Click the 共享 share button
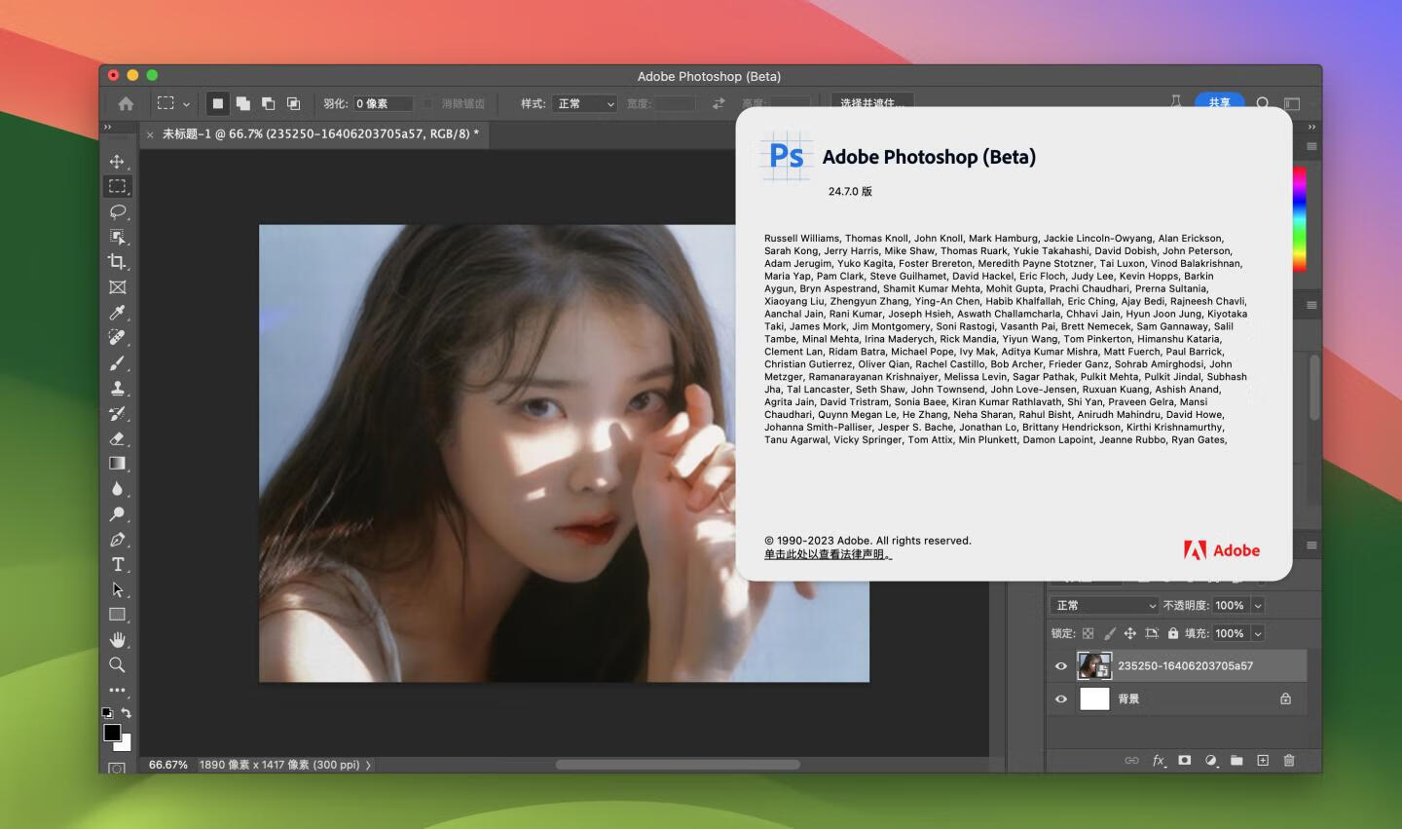The height and width of the screenshot is (829, 1402). coord(1219,102)
